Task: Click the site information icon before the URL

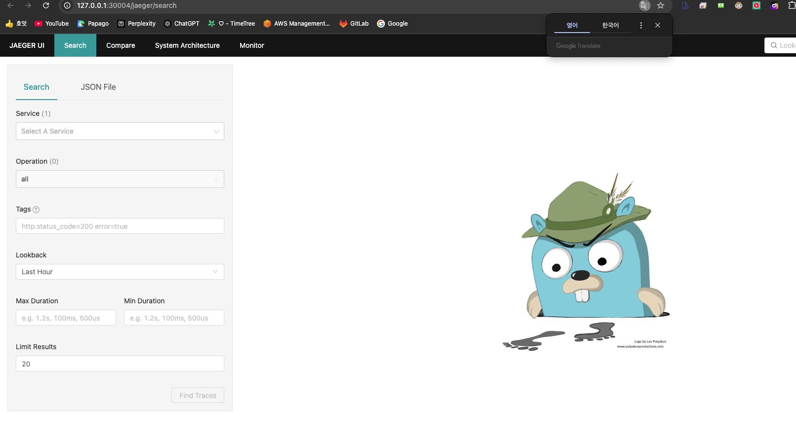Action: click(67, 5)
